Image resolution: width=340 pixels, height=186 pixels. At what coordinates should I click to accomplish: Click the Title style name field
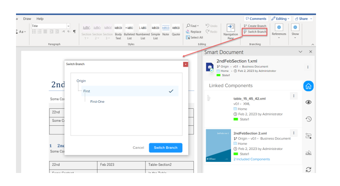(49, 26)
